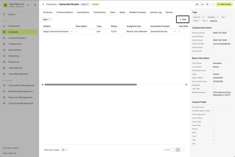Click the Due Date column header
This screenshot has height=157, width=235.
183,26
